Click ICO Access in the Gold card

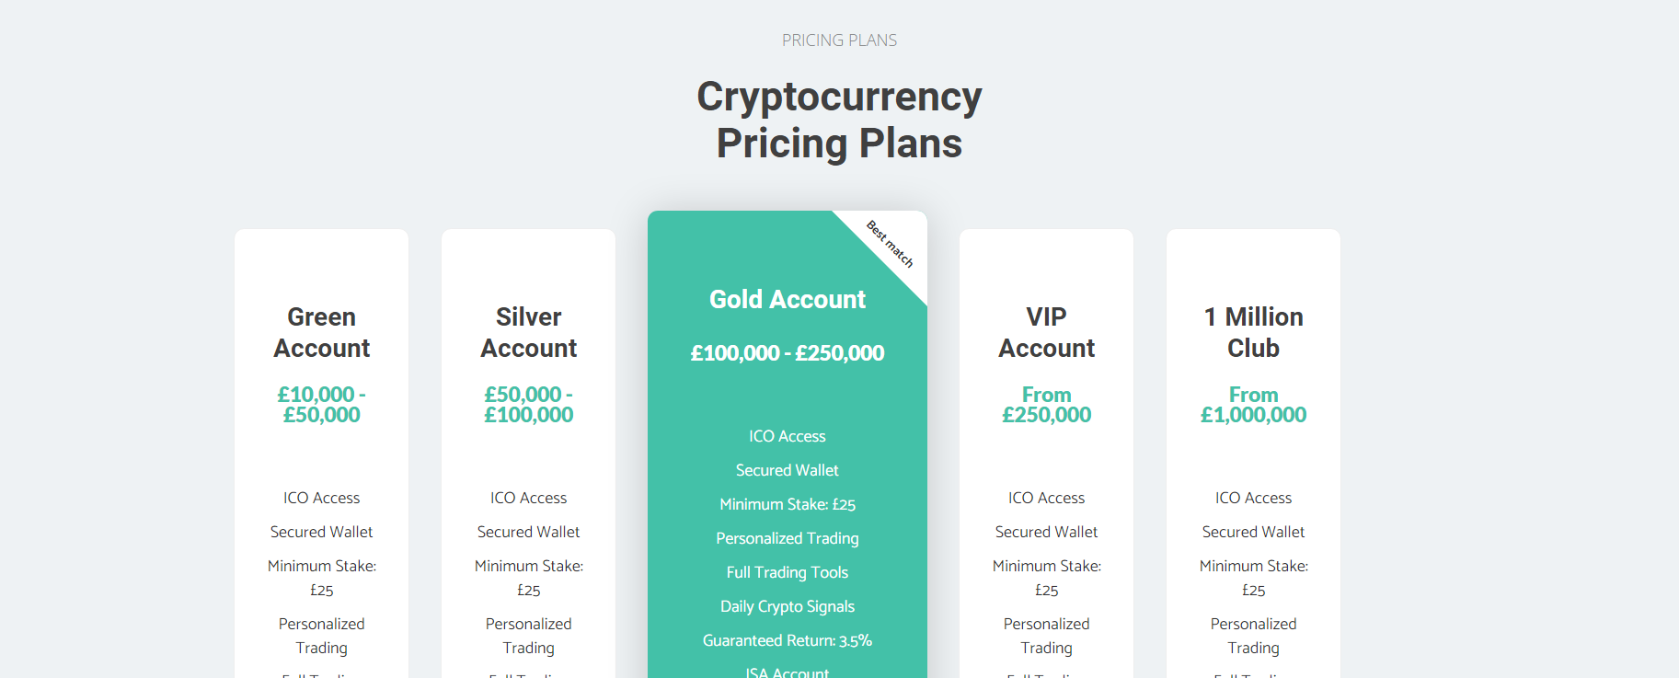coord(788,436)
